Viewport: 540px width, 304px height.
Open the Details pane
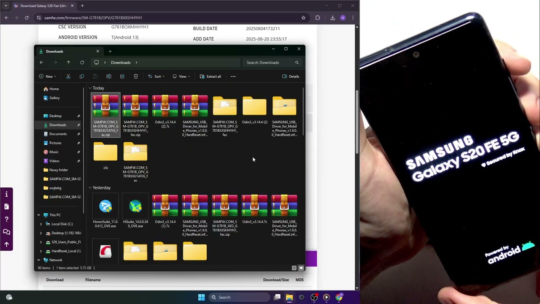click(291, 76)
